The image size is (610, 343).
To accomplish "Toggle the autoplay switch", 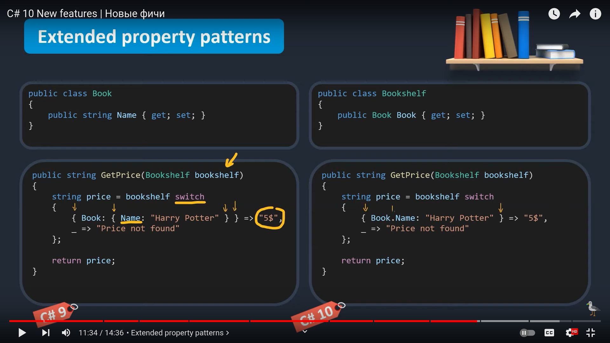I will click(x=527, y=333).
